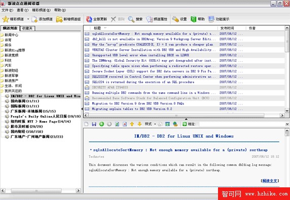Click the 国内财经 channel feed icon

[7, 132]
